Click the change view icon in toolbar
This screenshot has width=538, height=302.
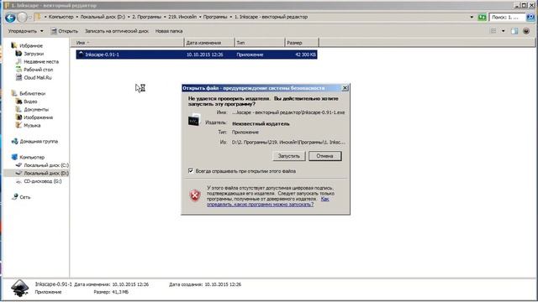pyautogui.click(x=493, y=31)
